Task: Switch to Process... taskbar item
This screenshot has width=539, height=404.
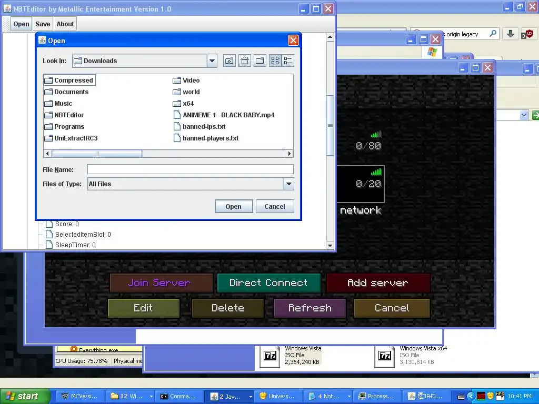Action: pos(377,397)
